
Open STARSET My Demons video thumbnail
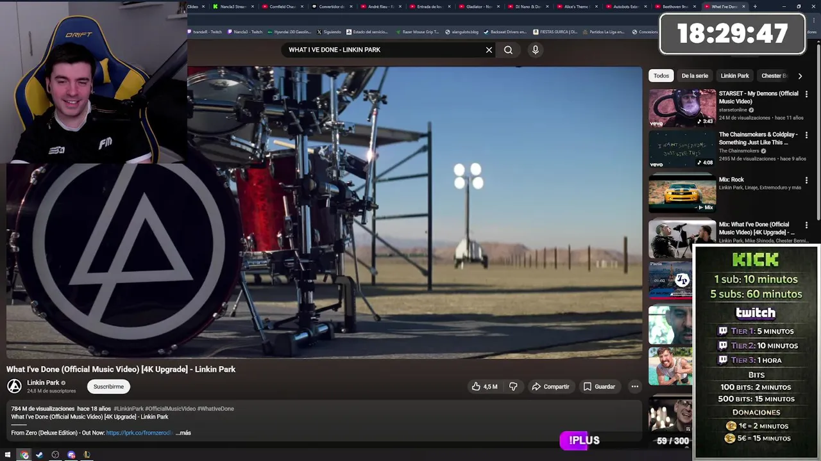[x=682, y=108]
